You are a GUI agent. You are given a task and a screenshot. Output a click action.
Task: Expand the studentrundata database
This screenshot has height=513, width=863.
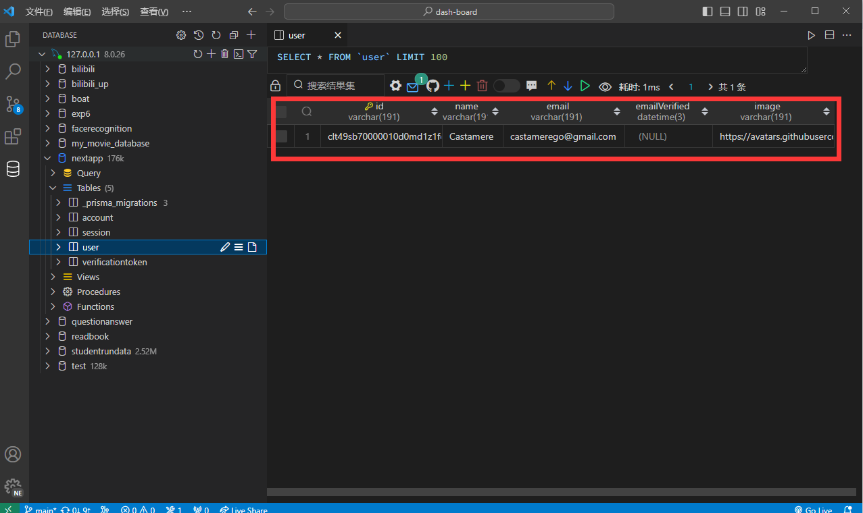coord(47,351)
